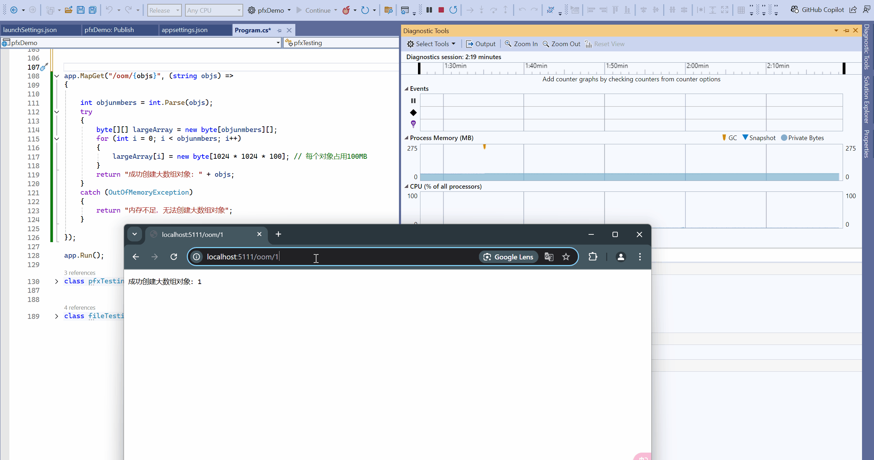Click the Google Translate icon in address bar
Image resolution: width=874 pixels, height=460 pixels.
tap(549, 257)
